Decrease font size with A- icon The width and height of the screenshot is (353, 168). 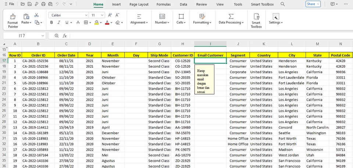(117, 15)
